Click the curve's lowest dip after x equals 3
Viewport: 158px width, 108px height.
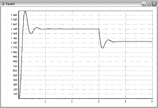(x=102, y=48)
